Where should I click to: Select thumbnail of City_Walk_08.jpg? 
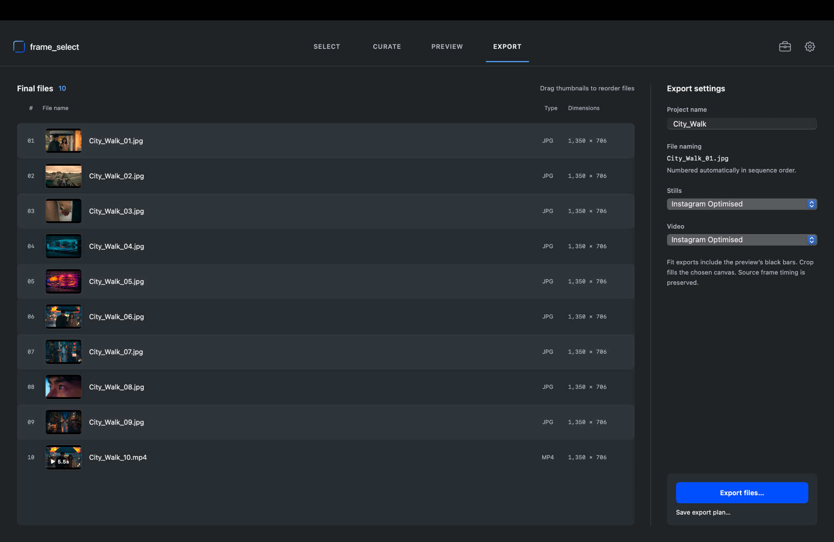(64, 387)
